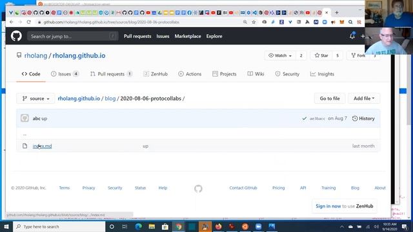The width and height of the screenshot is (413, 232).
Task: Open Microsoft Store from taskbar
Action: [x=165, y=226]
